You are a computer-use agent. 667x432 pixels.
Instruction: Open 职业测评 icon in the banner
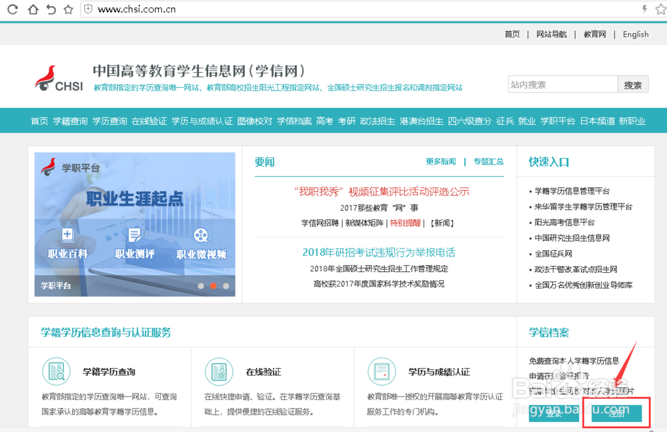(135, 235)
